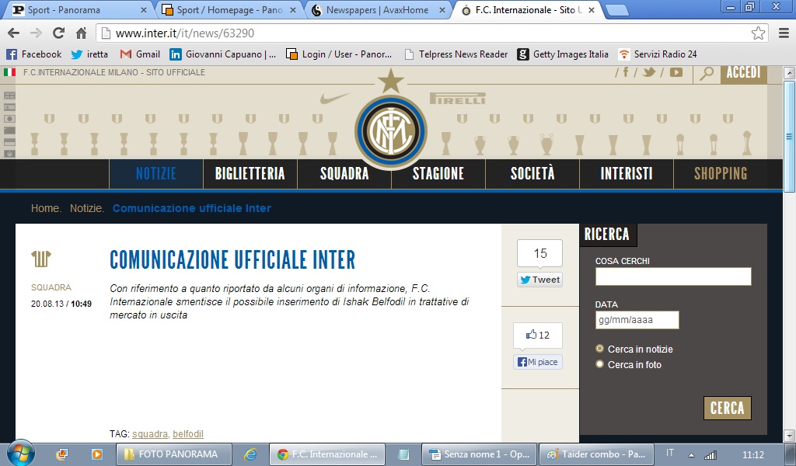
Task: Click the Italian flag language icon
Action: point(9,72)
